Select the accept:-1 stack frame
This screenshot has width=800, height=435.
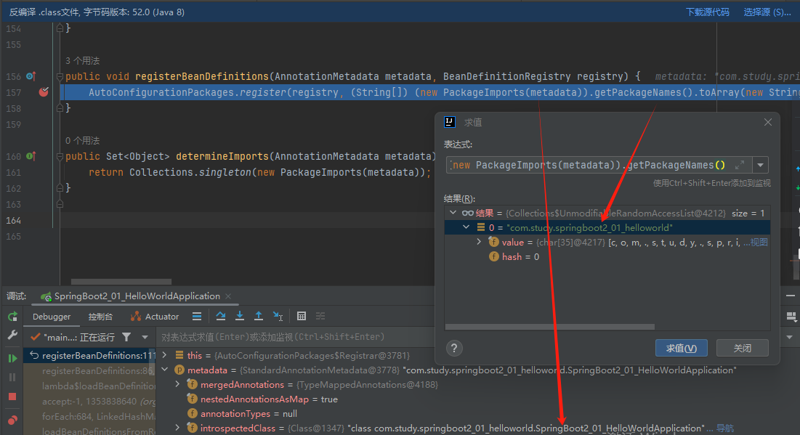coord(90,402)
